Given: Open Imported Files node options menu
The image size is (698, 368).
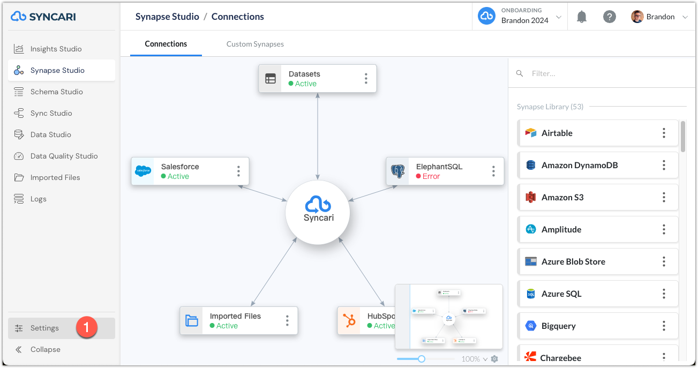Looking at the screenshot, I should (287, 321).
